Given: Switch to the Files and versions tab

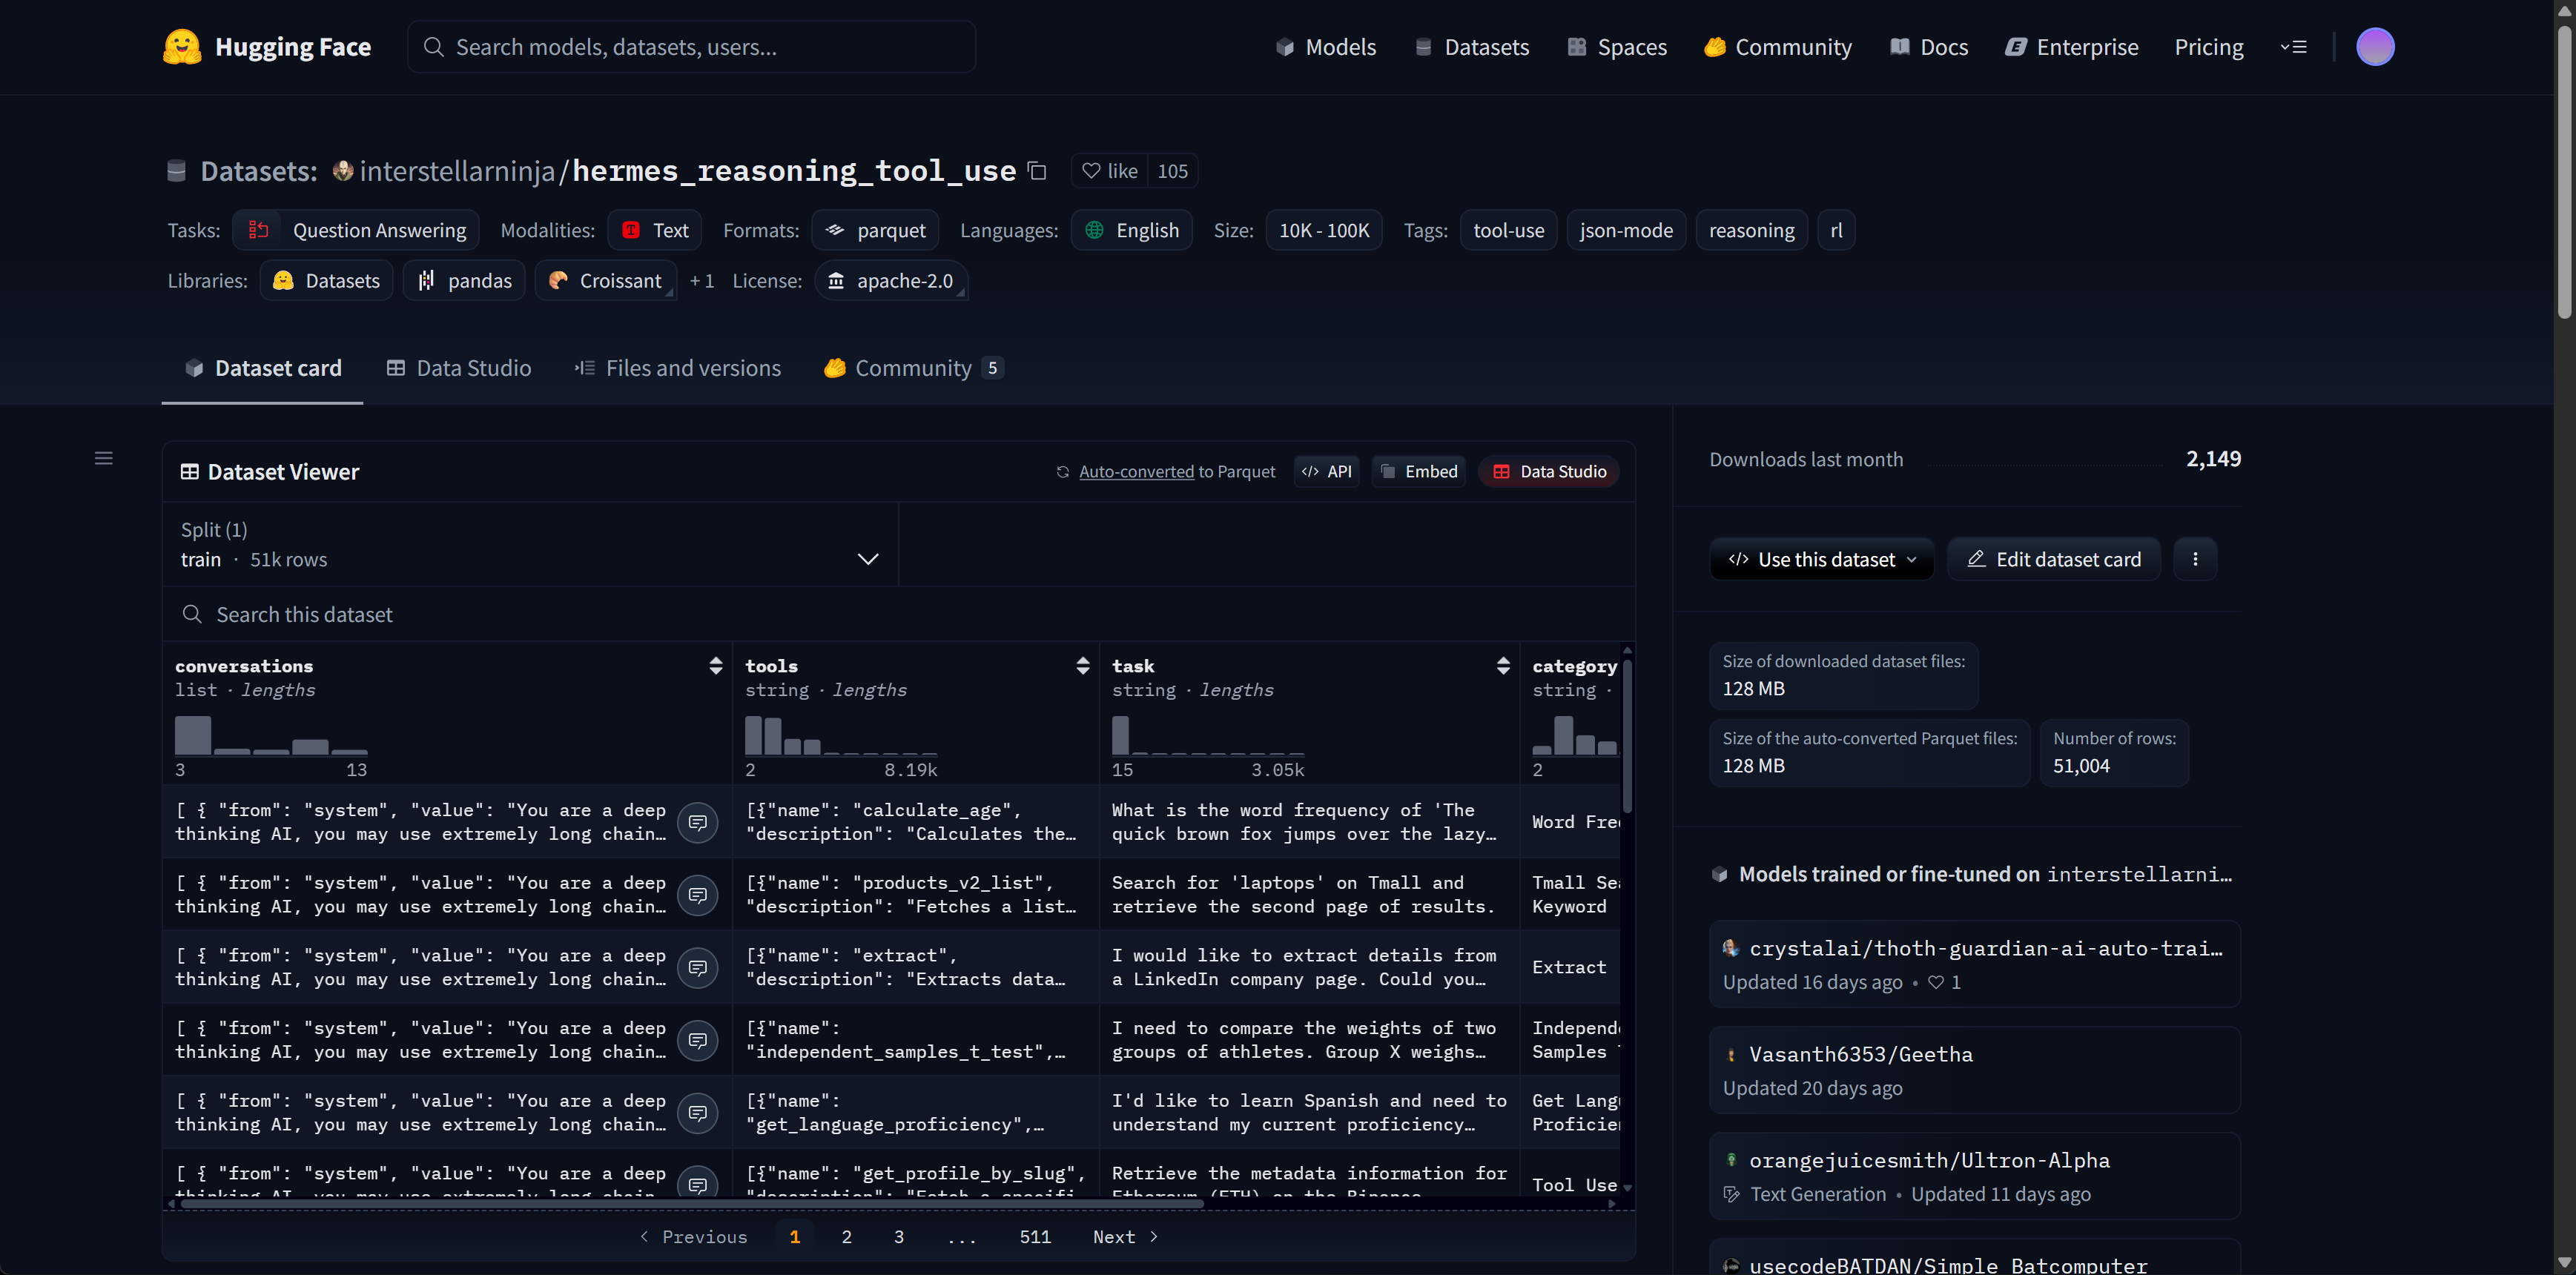Looking at the screenshot, I should point(678,368).
